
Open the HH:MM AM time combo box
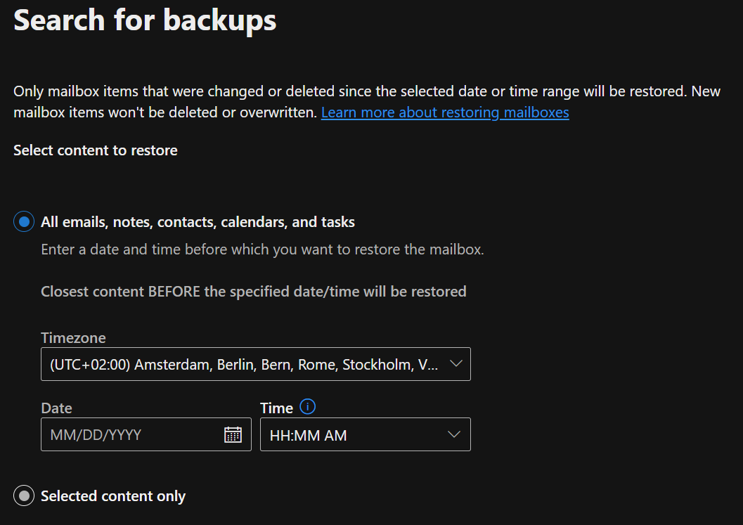[x=366, y=434]
